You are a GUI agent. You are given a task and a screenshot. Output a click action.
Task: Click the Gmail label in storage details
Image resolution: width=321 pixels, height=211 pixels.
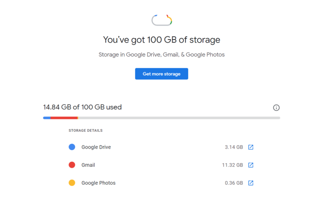click(x=88, y=165)
